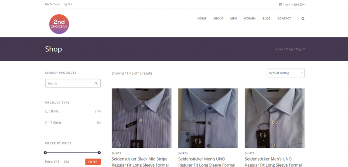Tick the T-Shirts product type checkbox
This screenshot has height=167, width=348.
click(47, 123)
